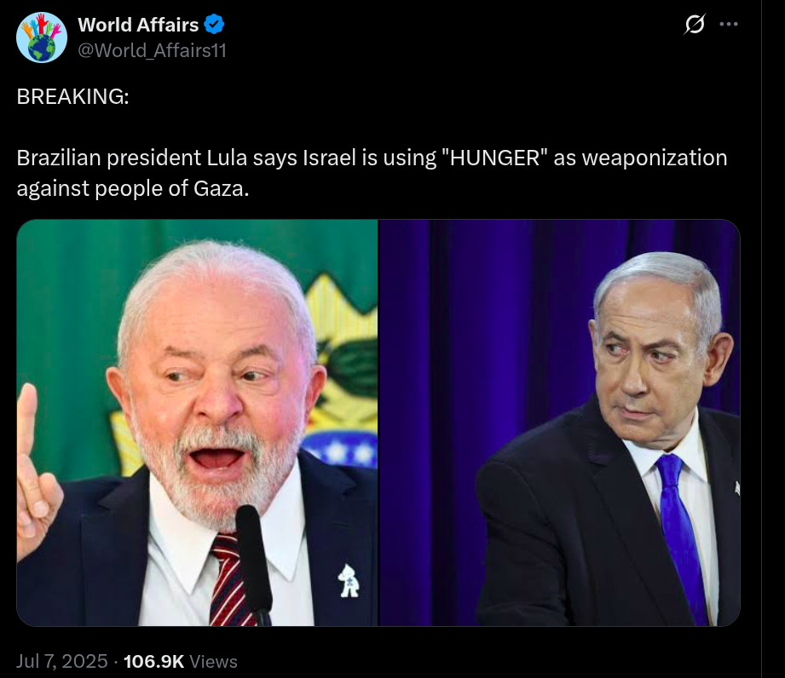Viewport: 785px width, 678px height.
Task: Click the "World Affairs" display name
Action: pos(138,25)
